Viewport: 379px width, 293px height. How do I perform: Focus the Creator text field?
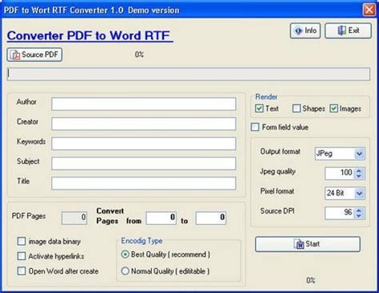[x=144, y=124]
